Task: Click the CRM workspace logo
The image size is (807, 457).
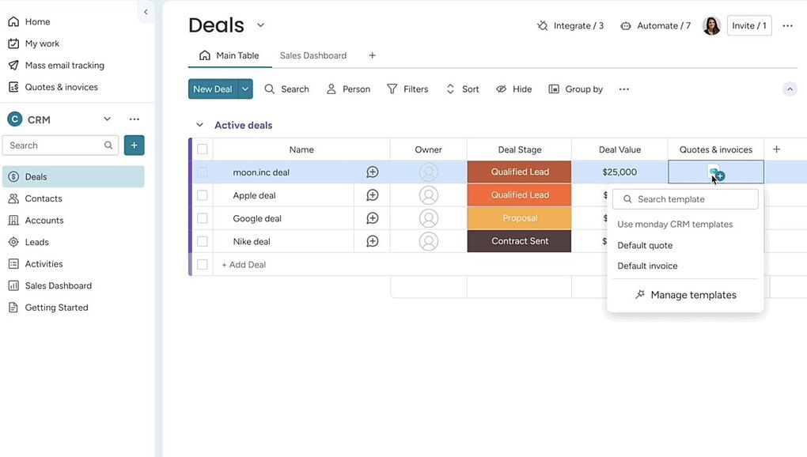Action: tap(15, 119)
